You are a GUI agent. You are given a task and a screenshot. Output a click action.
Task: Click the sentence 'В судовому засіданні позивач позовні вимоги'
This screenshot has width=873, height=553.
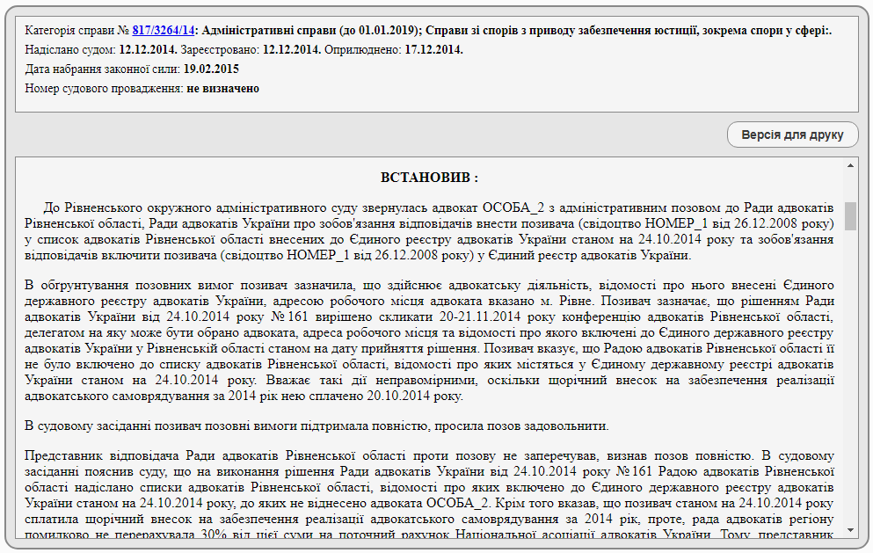point(316,426)
